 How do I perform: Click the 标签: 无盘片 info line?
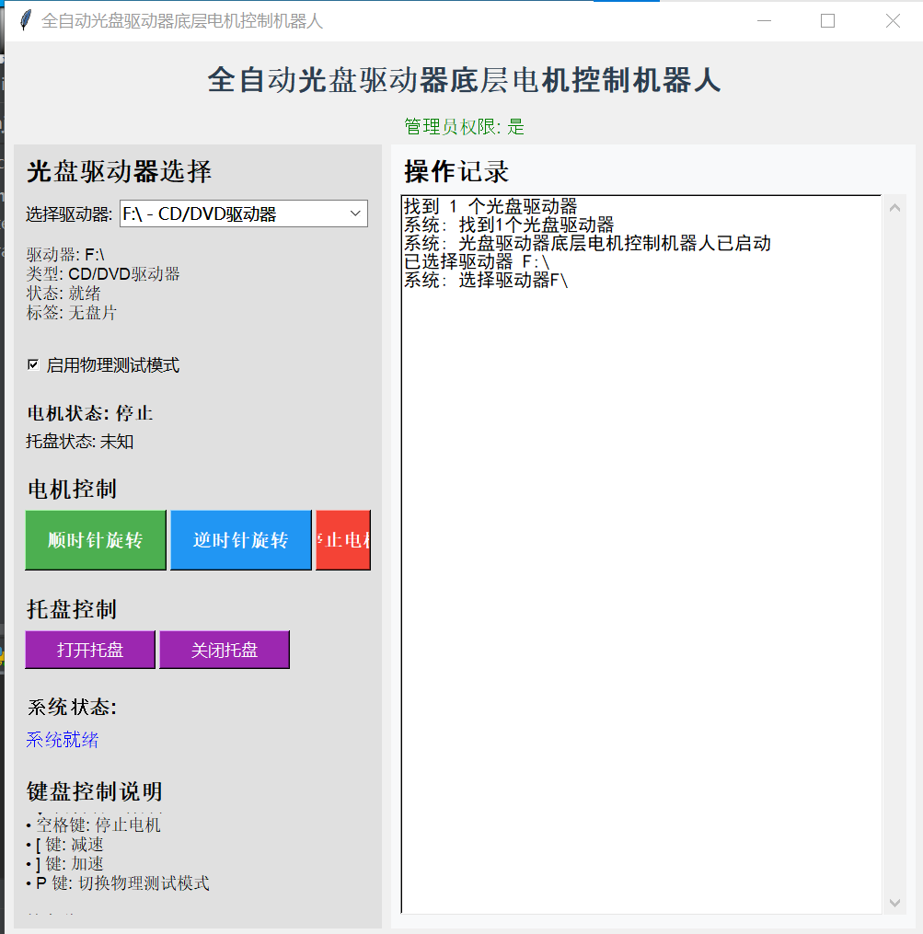click(72, 312)
